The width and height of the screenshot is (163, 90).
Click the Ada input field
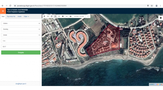coord(21,41)
